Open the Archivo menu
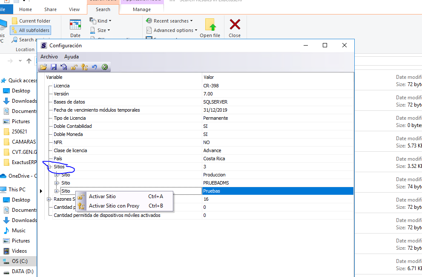This screenshot has height=277, width=422. (x=49, y=57)
